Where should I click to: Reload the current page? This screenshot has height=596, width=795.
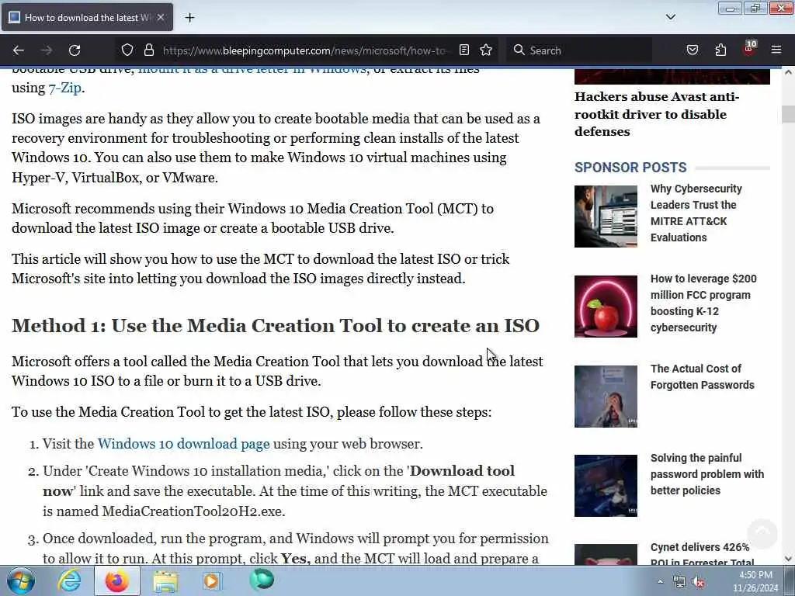click(x=75, y=50)
